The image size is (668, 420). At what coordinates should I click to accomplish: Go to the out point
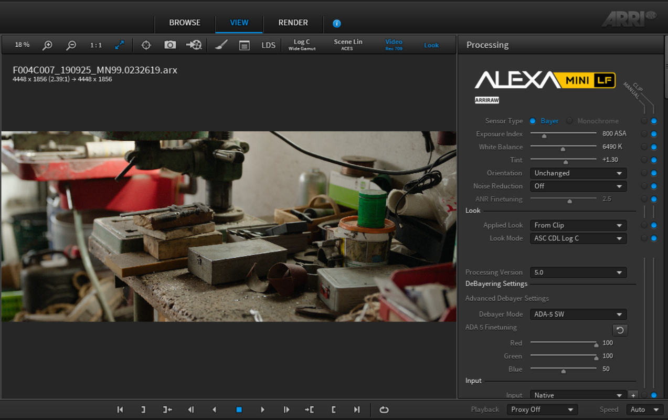pyautogui.click(x=167, y=409)
